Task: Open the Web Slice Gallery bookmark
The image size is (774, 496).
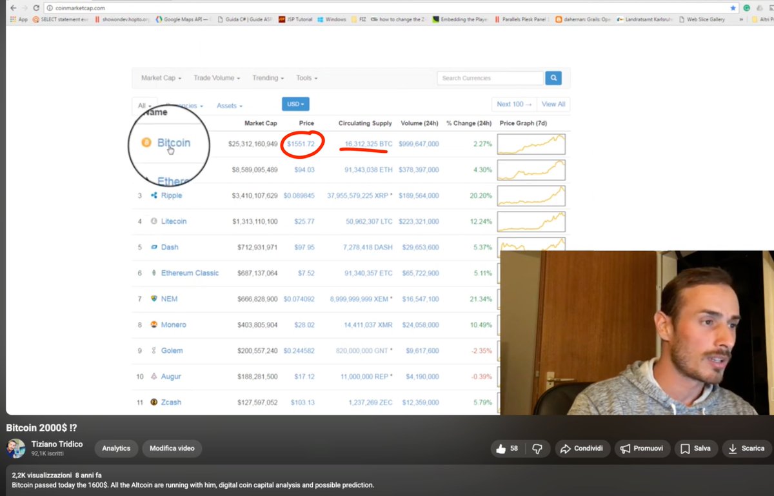Action: point(701,19)
